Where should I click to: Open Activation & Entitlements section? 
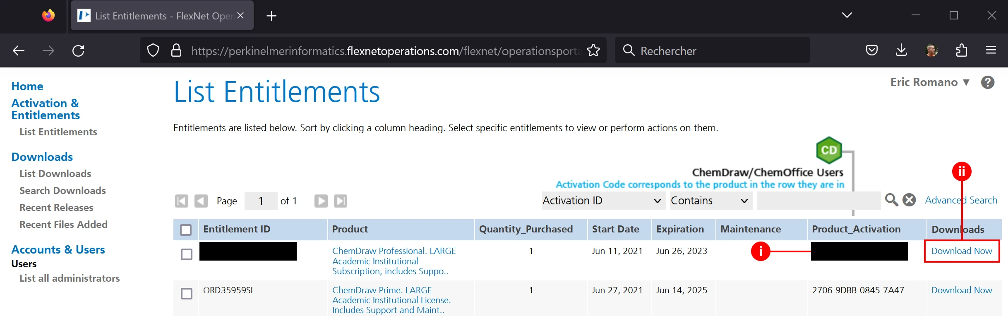[46, 109]
